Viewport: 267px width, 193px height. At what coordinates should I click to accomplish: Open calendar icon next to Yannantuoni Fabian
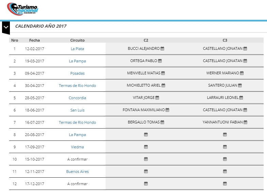(x=245, y=122)
